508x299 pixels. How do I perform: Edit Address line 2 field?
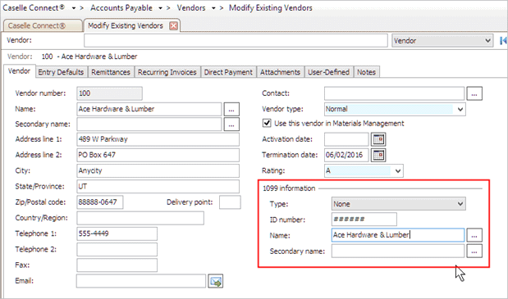point(158,155)
